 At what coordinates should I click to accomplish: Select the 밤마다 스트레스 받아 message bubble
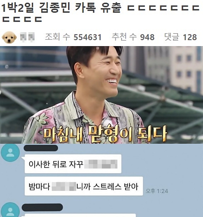tap(84, 186)
